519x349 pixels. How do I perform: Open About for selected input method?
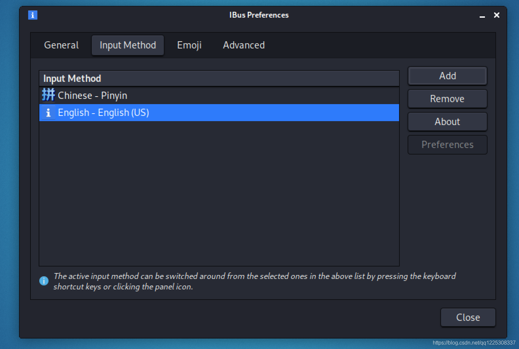click(448, 122)
